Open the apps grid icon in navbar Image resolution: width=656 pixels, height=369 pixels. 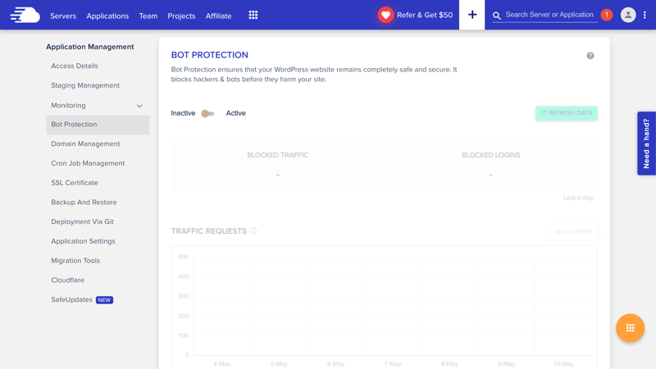point(253,15)
